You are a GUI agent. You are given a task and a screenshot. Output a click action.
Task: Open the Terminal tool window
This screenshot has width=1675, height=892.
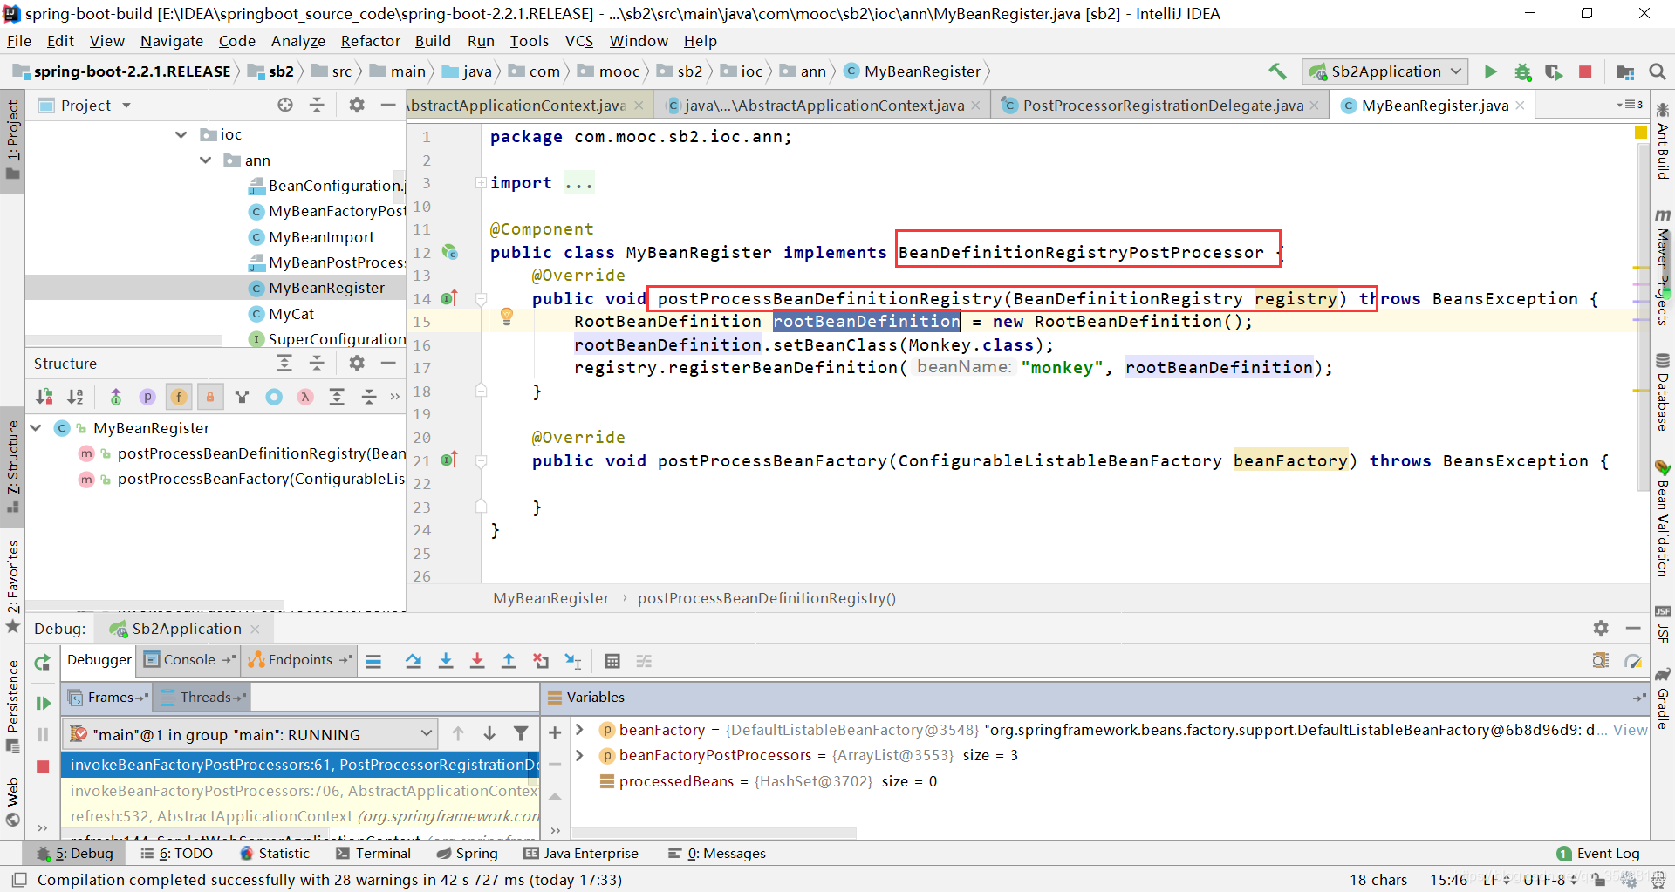[x=373, y=854]
